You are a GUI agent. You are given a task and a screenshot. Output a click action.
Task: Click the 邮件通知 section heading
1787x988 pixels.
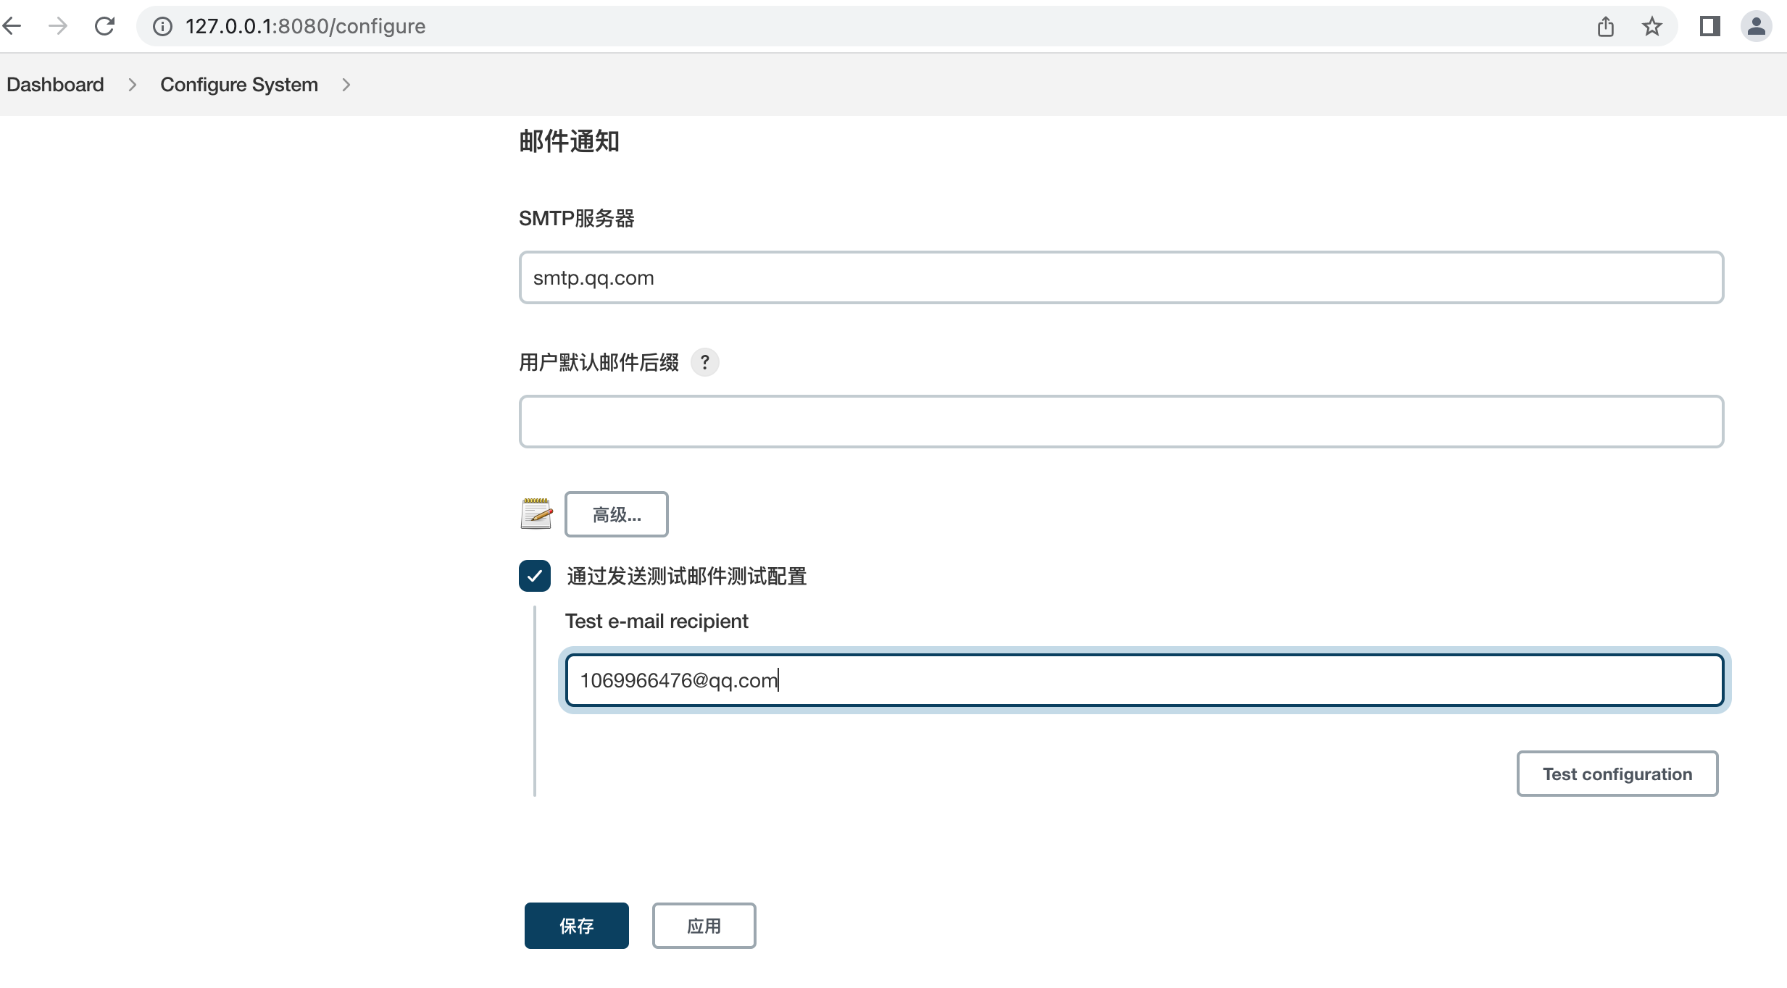(570, 141)
